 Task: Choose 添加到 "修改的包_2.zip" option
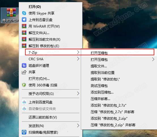(x=109, y=119)
